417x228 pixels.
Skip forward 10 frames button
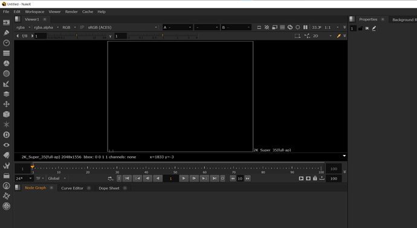[x=248, y=179]
